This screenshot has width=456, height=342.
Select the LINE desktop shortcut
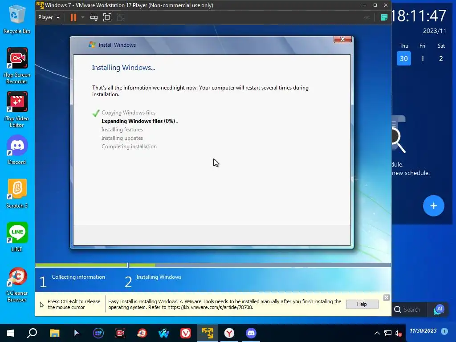pos(17,237)
